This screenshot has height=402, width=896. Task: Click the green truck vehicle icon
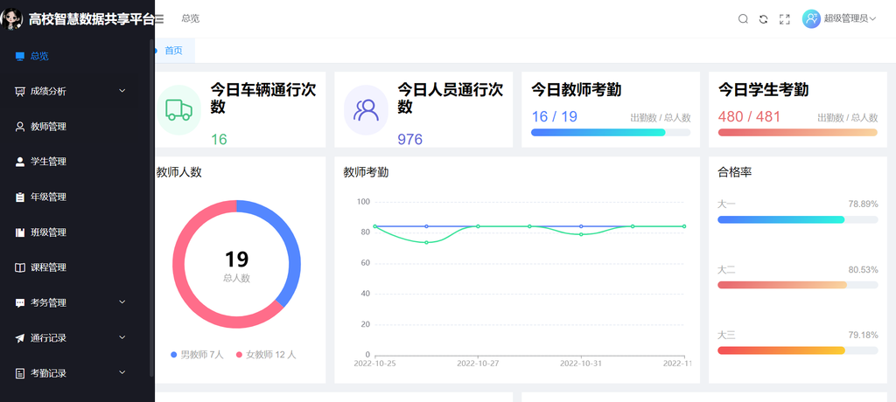pyautogui.click(x=178, y=110)
